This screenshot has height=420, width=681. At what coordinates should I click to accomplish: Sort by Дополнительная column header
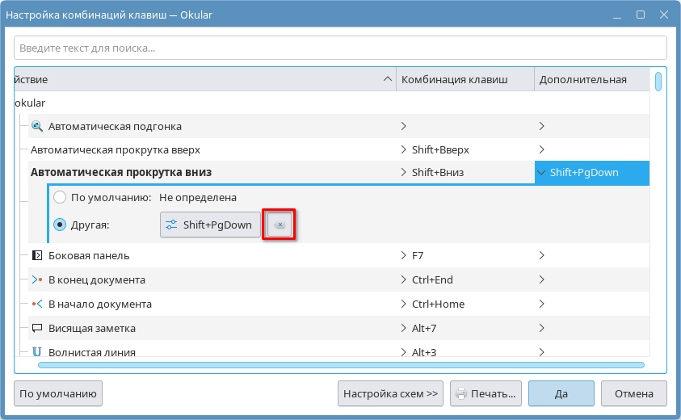(x=582, y=79)
